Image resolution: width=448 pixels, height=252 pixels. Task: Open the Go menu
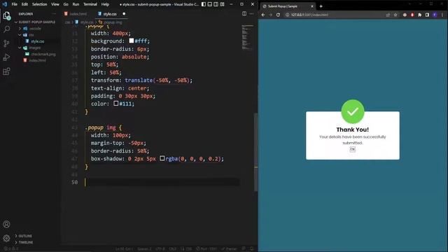(66, 4)
